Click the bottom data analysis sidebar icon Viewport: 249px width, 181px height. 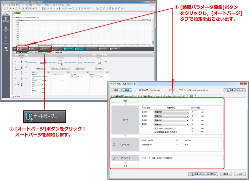point(6,48)
